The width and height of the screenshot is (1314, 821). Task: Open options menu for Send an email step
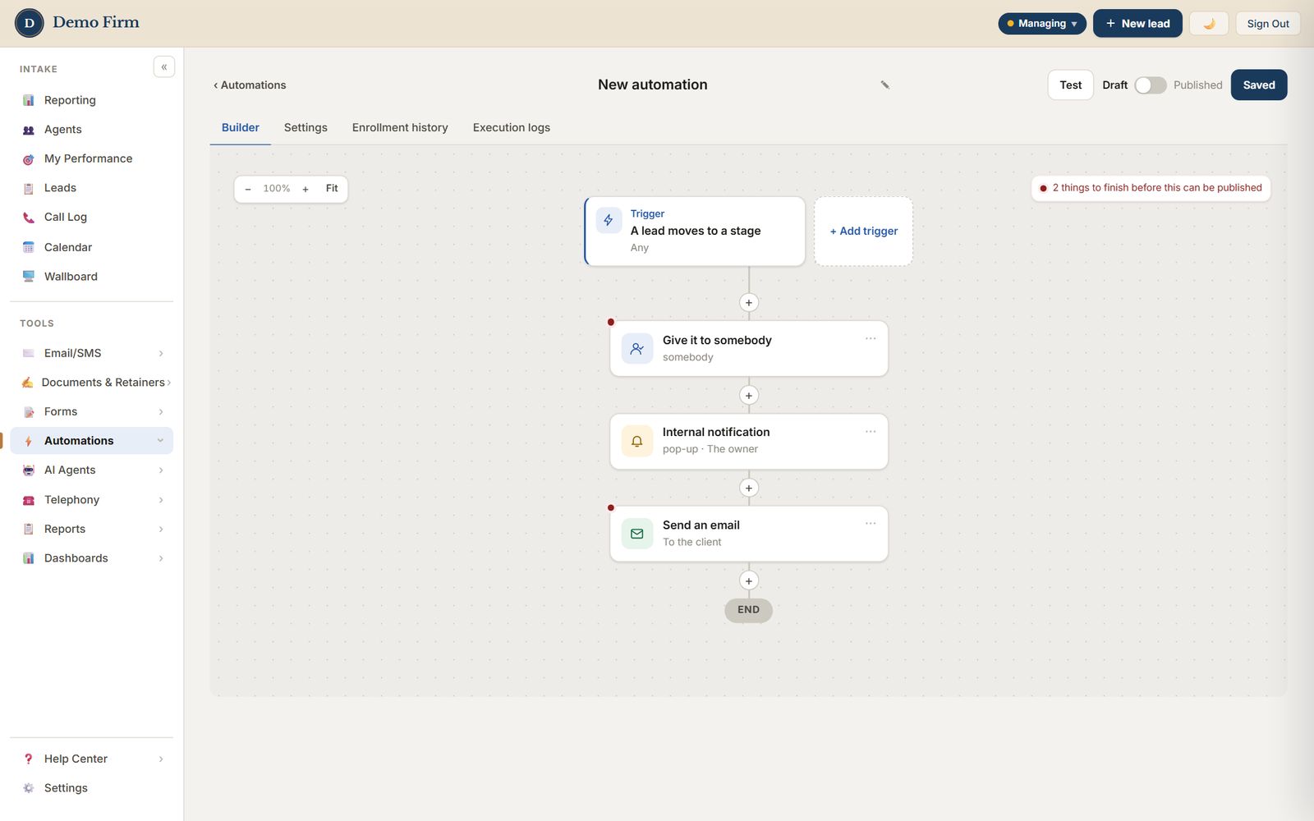point(871,523)
